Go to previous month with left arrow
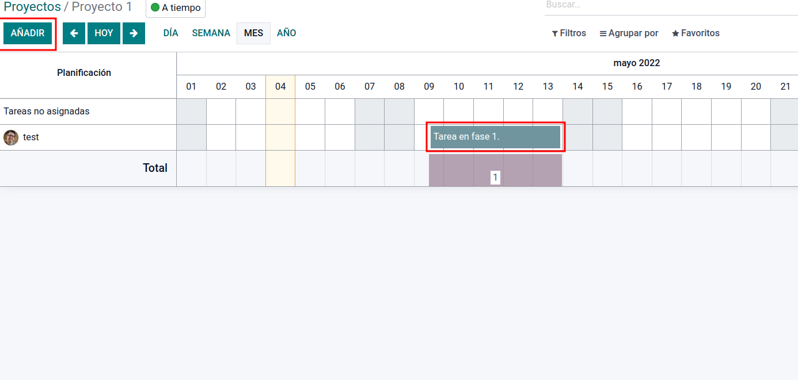Screen dimensions: 798x380 point(74,33)
